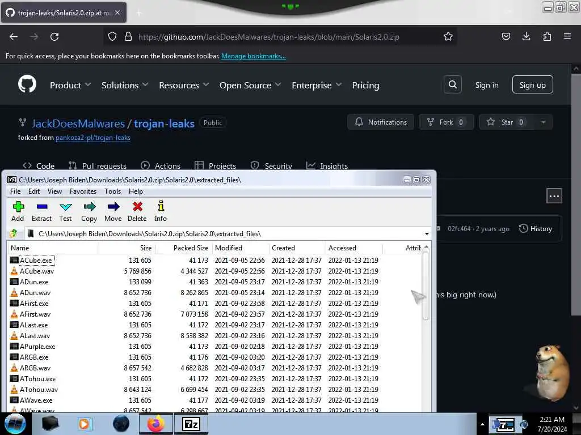Image resolution: width=581 pixels, height=435 pixels.
Task: Open Firefox from the taskbar
Action: [156, 424]
